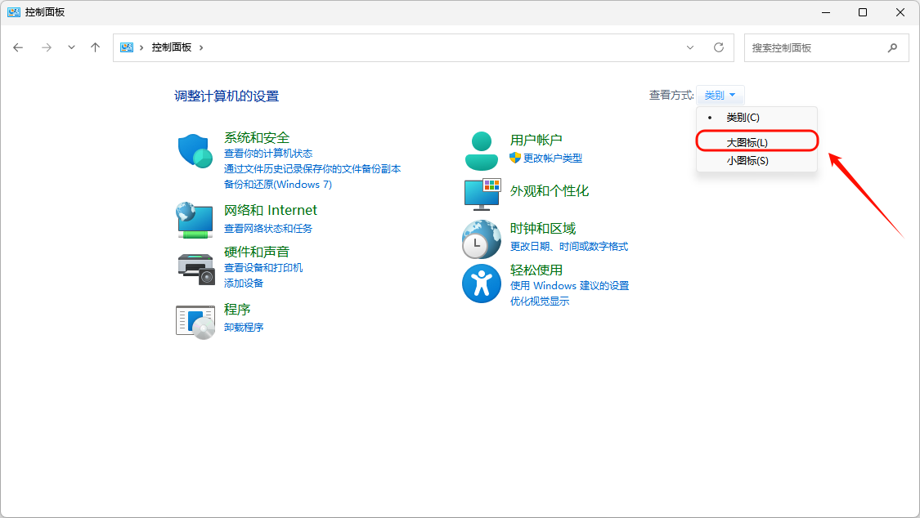Viewport: 920px width, 518px height.
Task: Click the 卸载程序 link
Action: pos(244,328)
